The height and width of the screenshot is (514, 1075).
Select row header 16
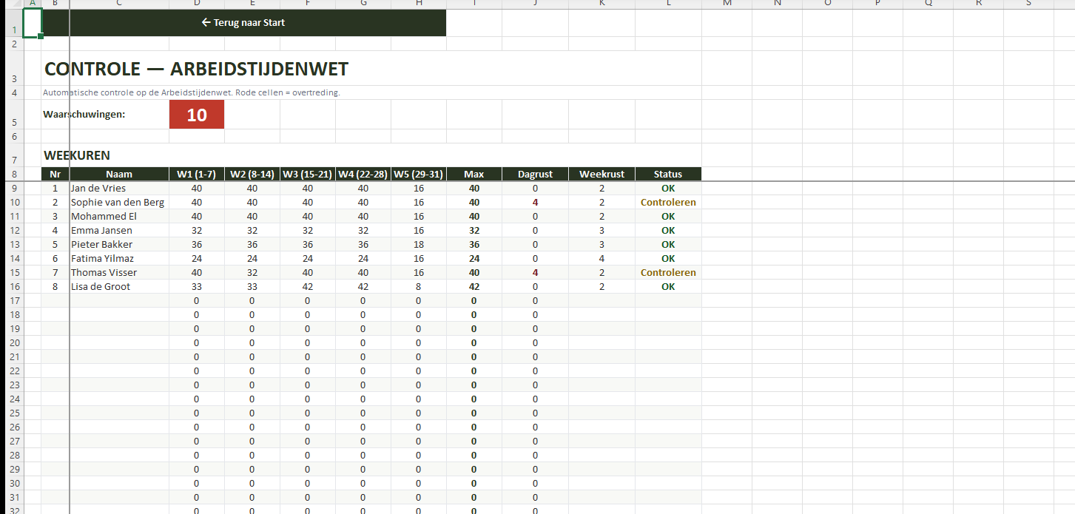14,287
